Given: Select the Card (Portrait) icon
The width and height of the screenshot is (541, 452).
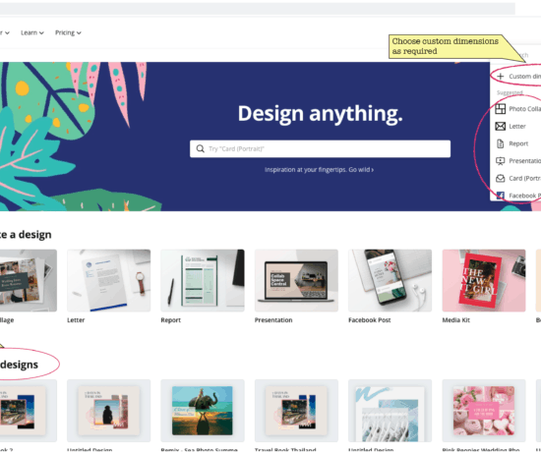Looking at the screenshot, I should [501, 178].
